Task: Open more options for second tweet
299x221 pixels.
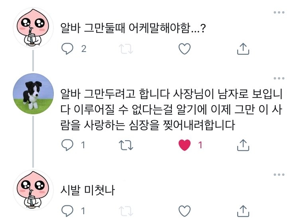Action: coord(279,78)
